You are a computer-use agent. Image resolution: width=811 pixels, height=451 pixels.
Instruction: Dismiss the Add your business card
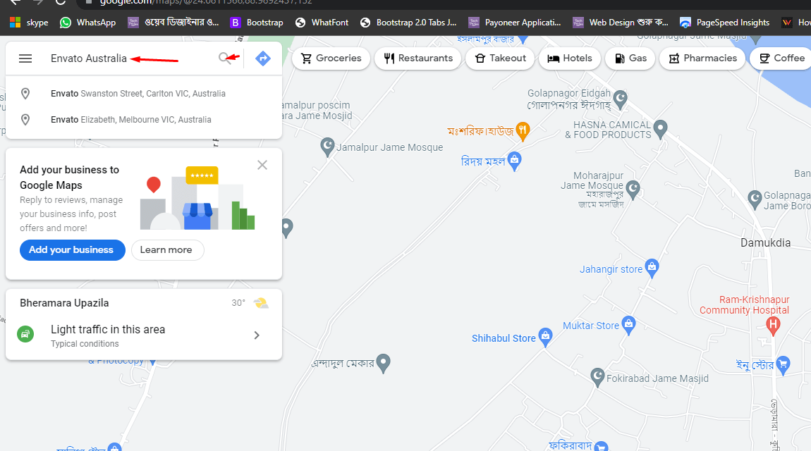click(x=262, y=165)
